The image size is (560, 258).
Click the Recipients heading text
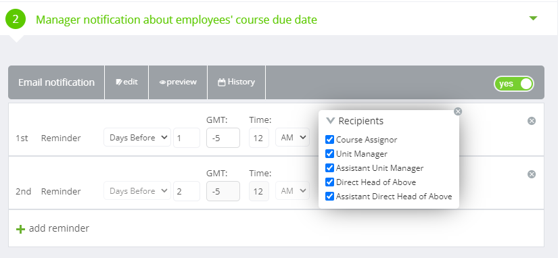click(x=360, y=121)
